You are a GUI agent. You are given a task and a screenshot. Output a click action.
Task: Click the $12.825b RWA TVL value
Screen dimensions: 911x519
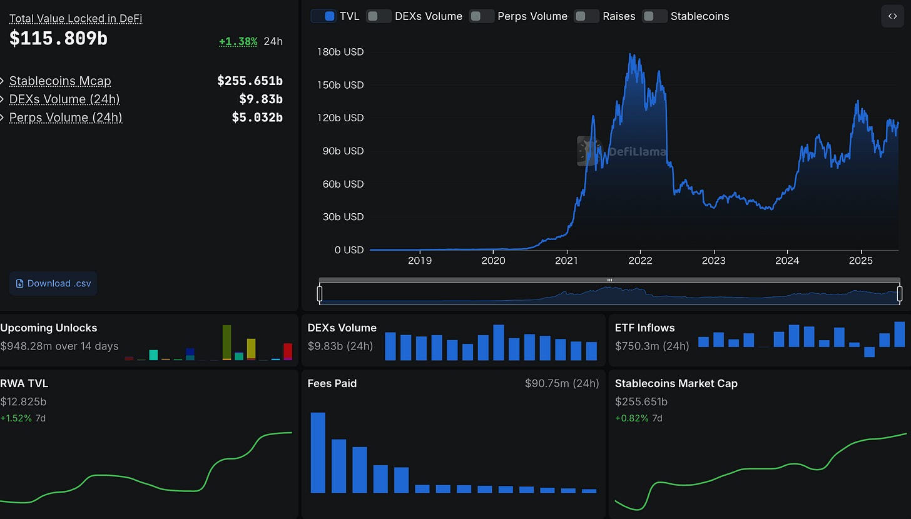tap(23, 401)
